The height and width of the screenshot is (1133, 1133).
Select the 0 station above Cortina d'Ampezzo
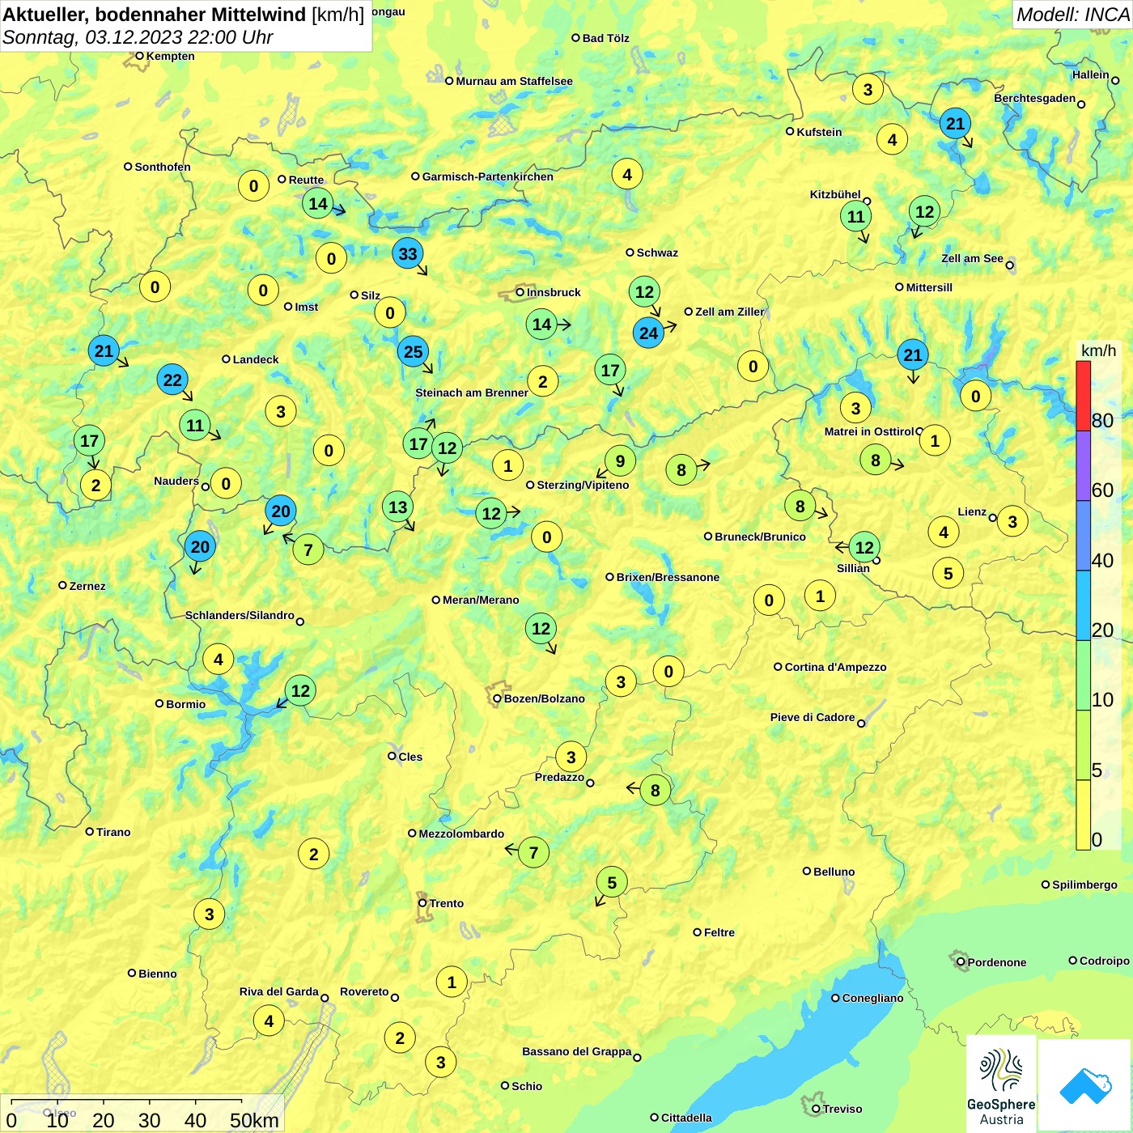point(769,600)
